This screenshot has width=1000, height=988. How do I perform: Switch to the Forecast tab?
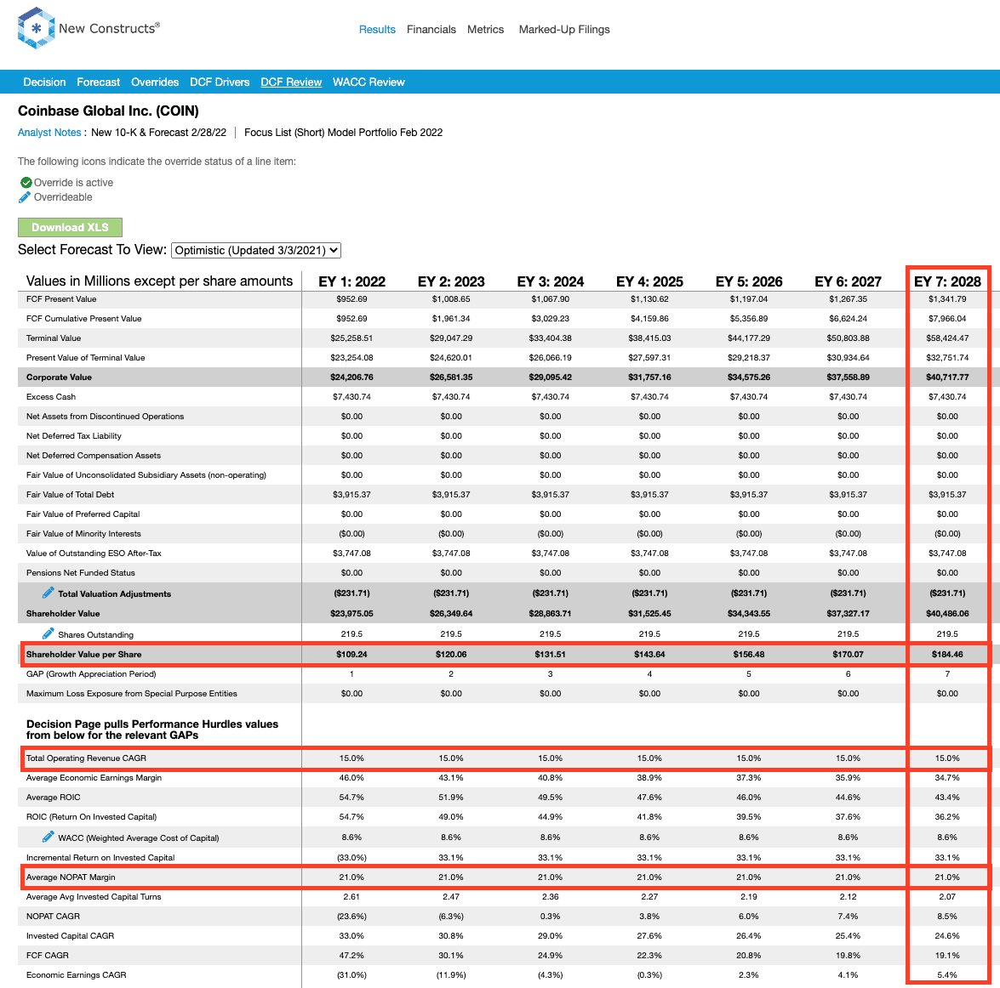click(98, 82)
